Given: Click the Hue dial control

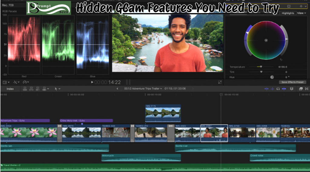Looking at the screenshot, I should pos(272,77).
